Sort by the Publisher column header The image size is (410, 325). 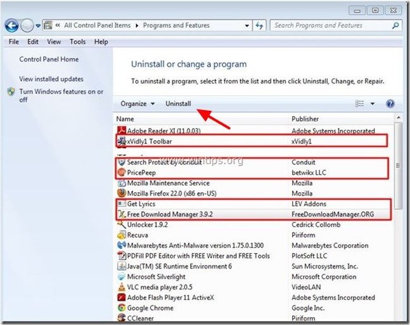[305, 119]
